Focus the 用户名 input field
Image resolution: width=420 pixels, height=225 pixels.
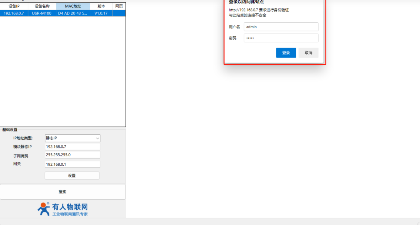281,27
